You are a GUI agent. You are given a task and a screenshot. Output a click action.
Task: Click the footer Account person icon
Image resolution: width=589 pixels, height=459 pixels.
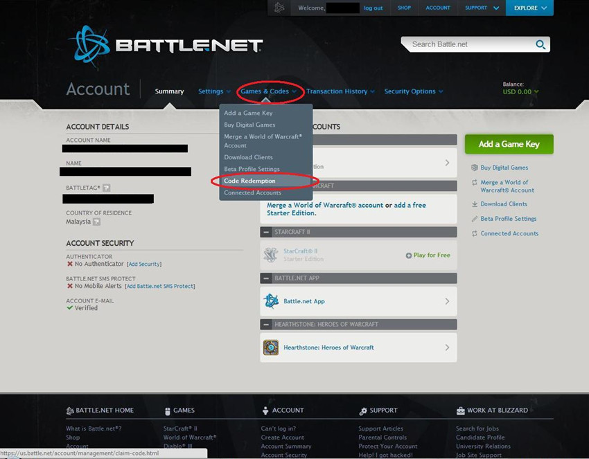tap(265, 411)
